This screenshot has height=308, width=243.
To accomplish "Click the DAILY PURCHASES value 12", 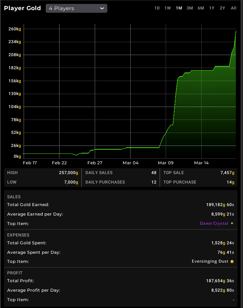I will pyautogui.click(x=154, y=182).
